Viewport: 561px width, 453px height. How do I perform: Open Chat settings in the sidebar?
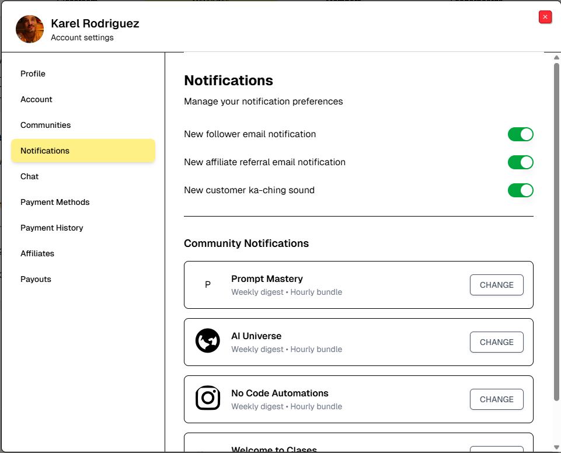(29, 176)
